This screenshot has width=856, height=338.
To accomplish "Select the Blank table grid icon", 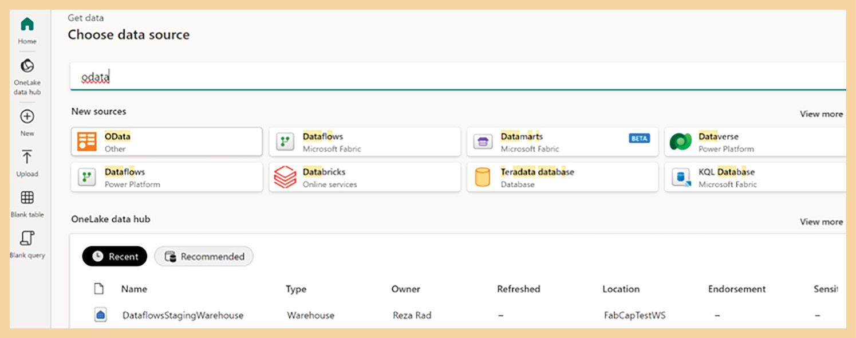I will pyautogui.click(x=27, y=198).
